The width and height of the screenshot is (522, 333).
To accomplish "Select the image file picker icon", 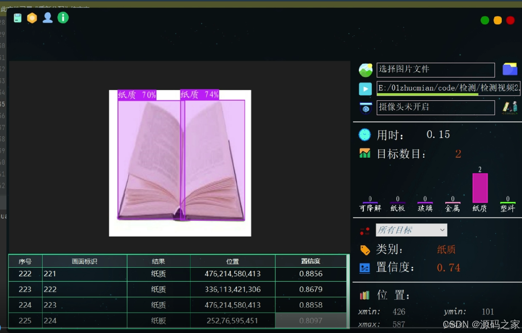I will pos(365,70).
